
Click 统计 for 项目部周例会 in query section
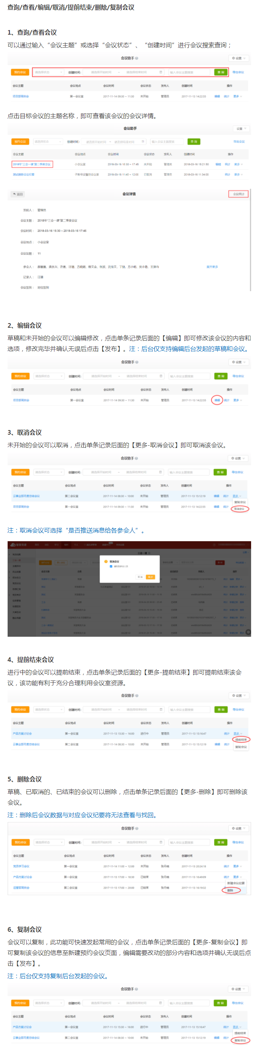click(226, 96)
